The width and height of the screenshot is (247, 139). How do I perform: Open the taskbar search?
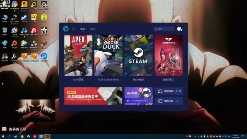point(9,136)
